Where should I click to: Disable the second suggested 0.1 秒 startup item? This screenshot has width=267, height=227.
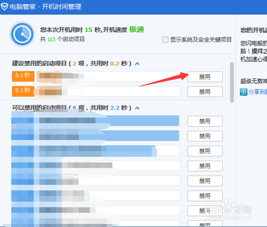(x=205, y=92)
